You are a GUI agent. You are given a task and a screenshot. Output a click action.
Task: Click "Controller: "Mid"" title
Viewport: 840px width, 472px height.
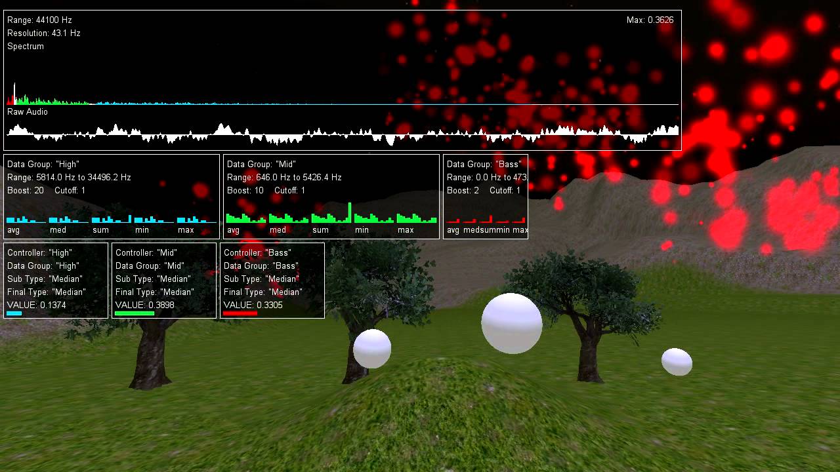pyautogui.click(x=147, y=253)
